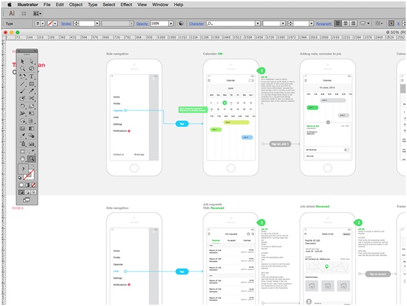Select the black arrow Selection tool

(x=23, y=61)
